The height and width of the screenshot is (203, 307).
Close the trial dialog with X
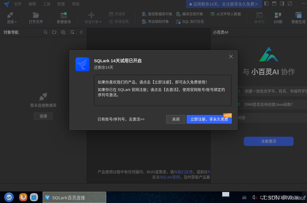(x=231, y=56)
